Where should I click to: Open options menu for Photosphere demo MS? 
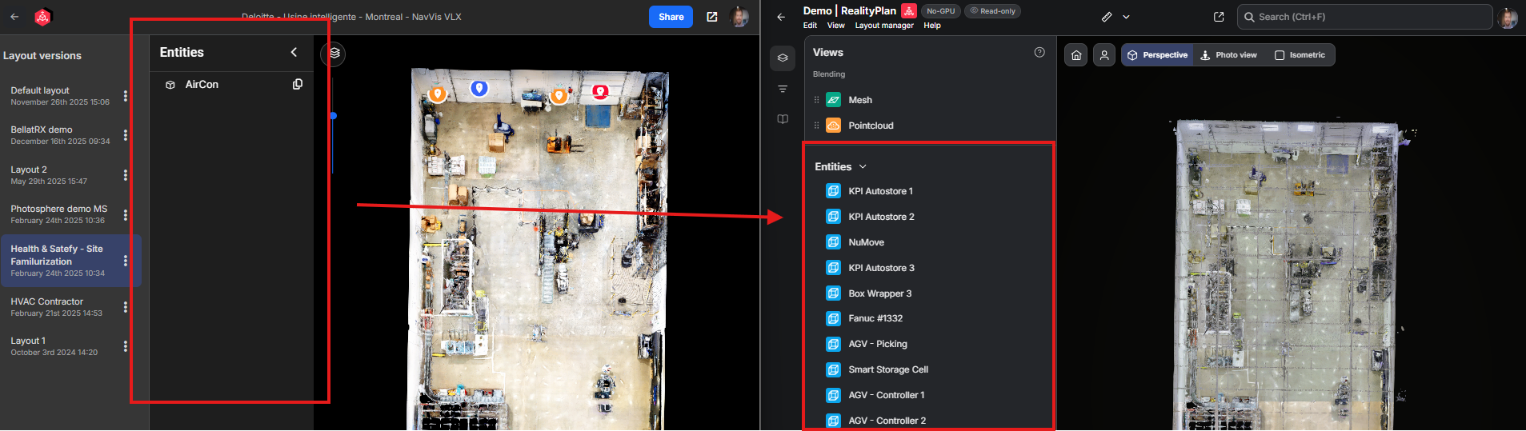(x=126, y=214)
